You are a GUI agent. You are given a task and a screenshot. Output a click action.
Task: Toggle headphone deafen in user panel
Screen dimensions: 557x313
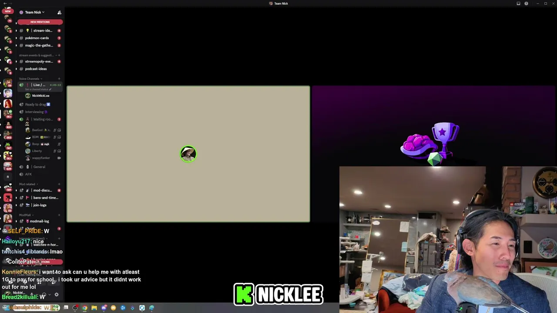coord(44,294)
